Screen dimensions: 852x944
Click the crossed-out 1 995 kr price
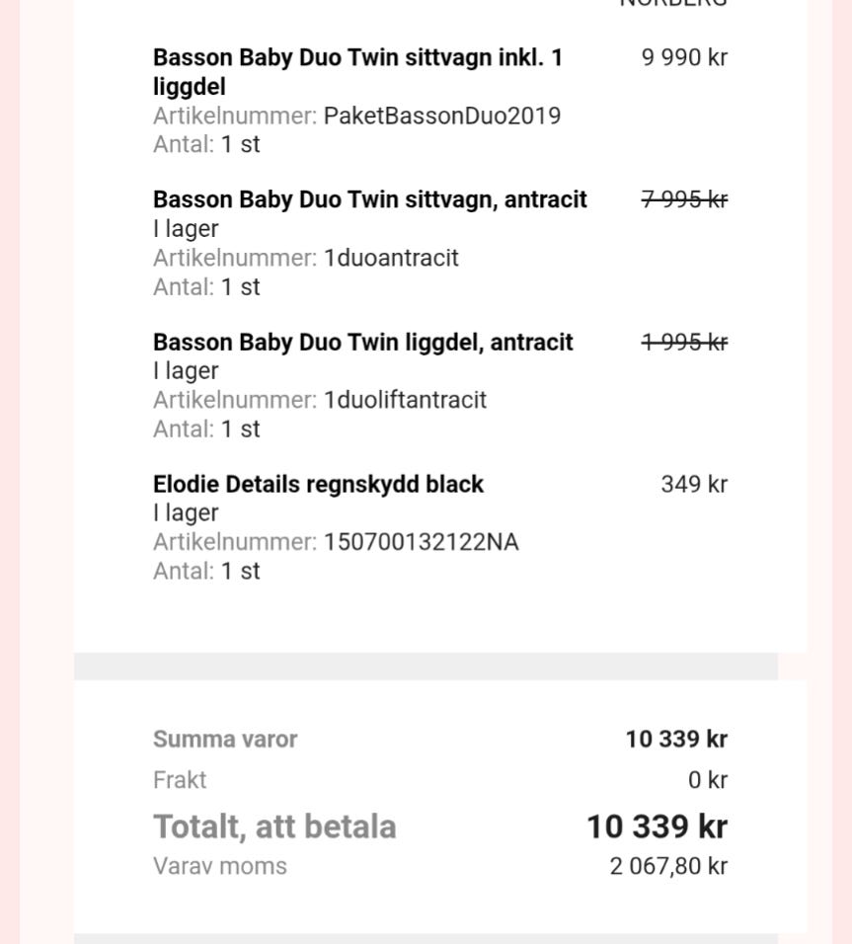[683, 342]
